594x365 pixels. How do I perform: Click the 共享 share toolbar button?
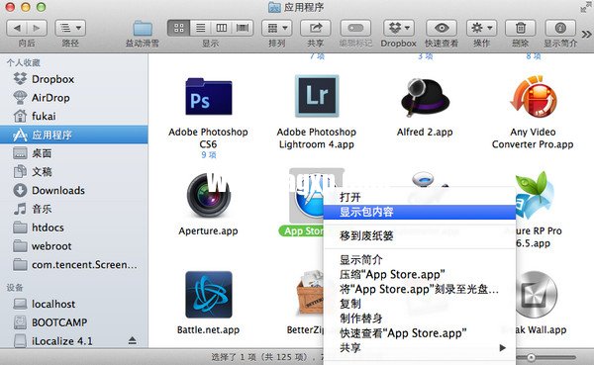315,28
